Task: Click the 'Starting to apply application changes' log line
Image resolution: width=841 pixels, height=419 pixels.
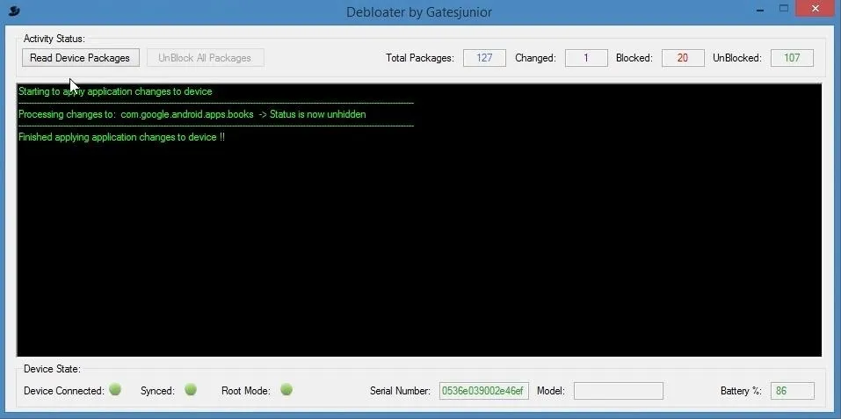Action: (x=115, y=91)
